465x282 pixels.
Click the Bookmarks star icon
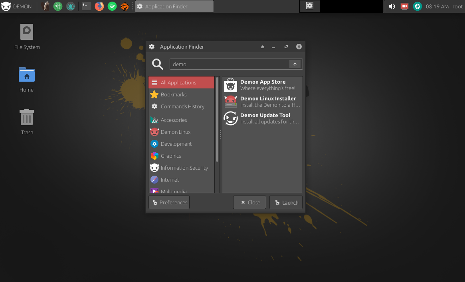pos(154,95)
